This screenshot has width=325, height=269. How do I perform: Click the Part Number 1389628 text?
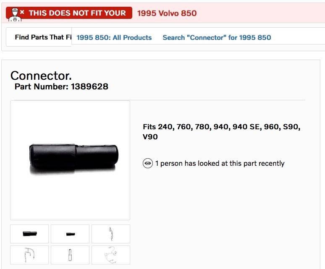(x=61, y=87)
